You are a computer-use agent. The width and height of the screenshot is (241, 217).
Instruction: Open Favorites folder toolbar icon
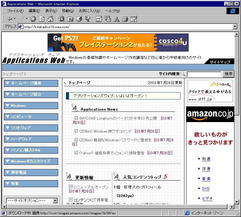coord(70,19)
